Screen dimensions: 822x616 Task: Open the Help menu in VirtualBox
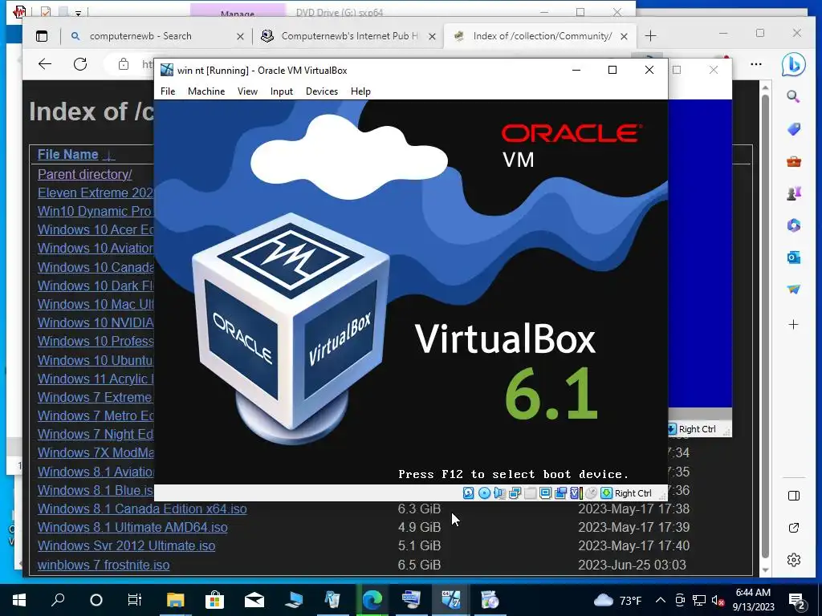coord(360,91)
